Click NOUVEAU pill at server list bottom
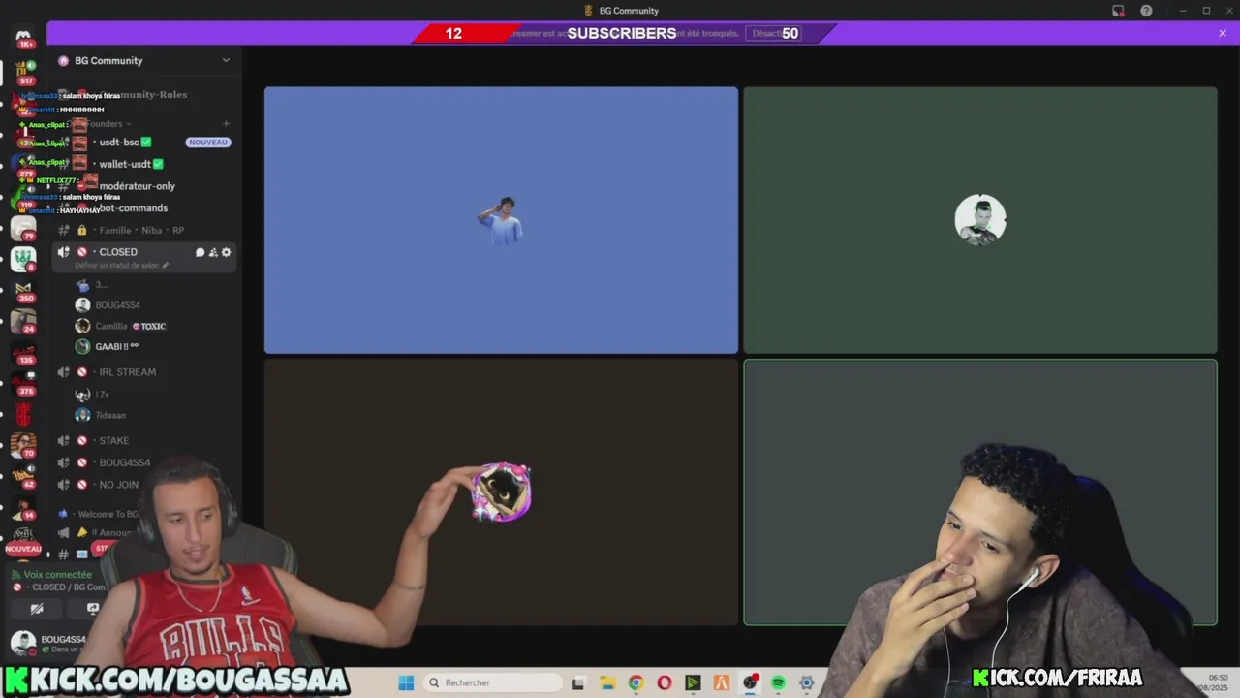The width and height of the screenshot is (1240, 698). (23, 549)
